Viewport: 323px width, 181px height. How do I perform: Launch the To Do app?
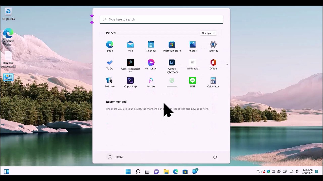110,65
